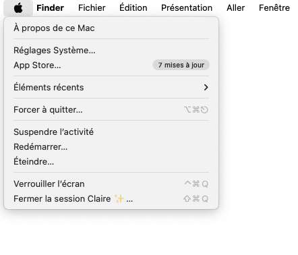Image resolution: width=298 pixels, height=255 pixels.
Task: Lock screen via Verrouiller l'écran
Action: point(111,183)
